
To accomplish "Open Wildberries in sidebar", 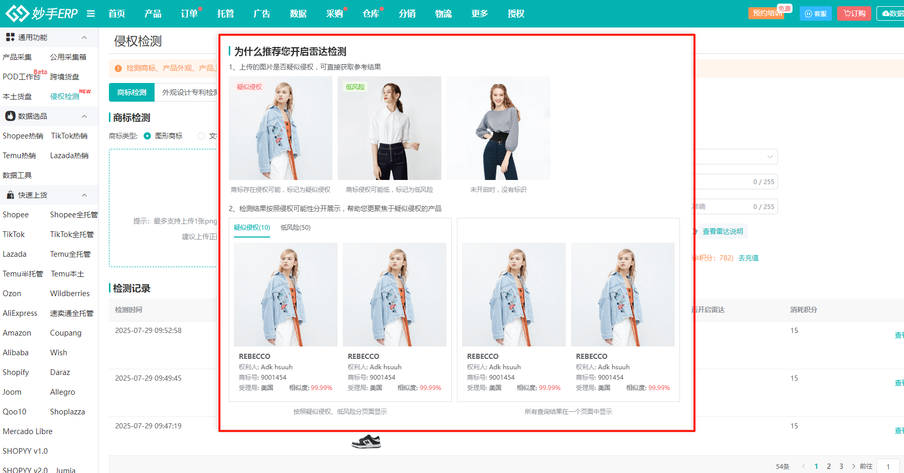I will 70,294.
